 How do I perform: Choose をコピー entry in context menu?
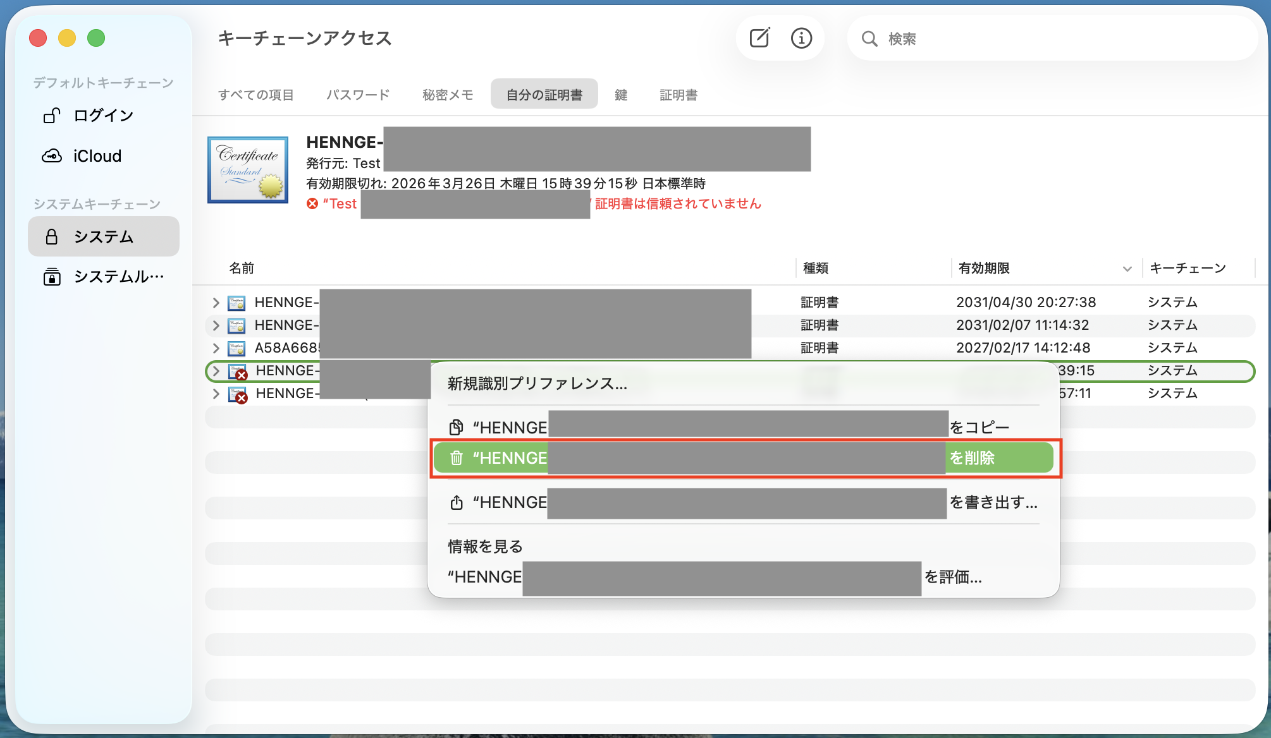[743, 427]
